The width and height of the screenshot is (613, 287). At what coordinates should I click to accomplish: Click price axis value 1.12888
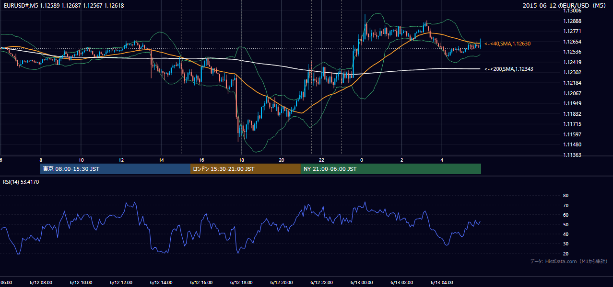572,21
